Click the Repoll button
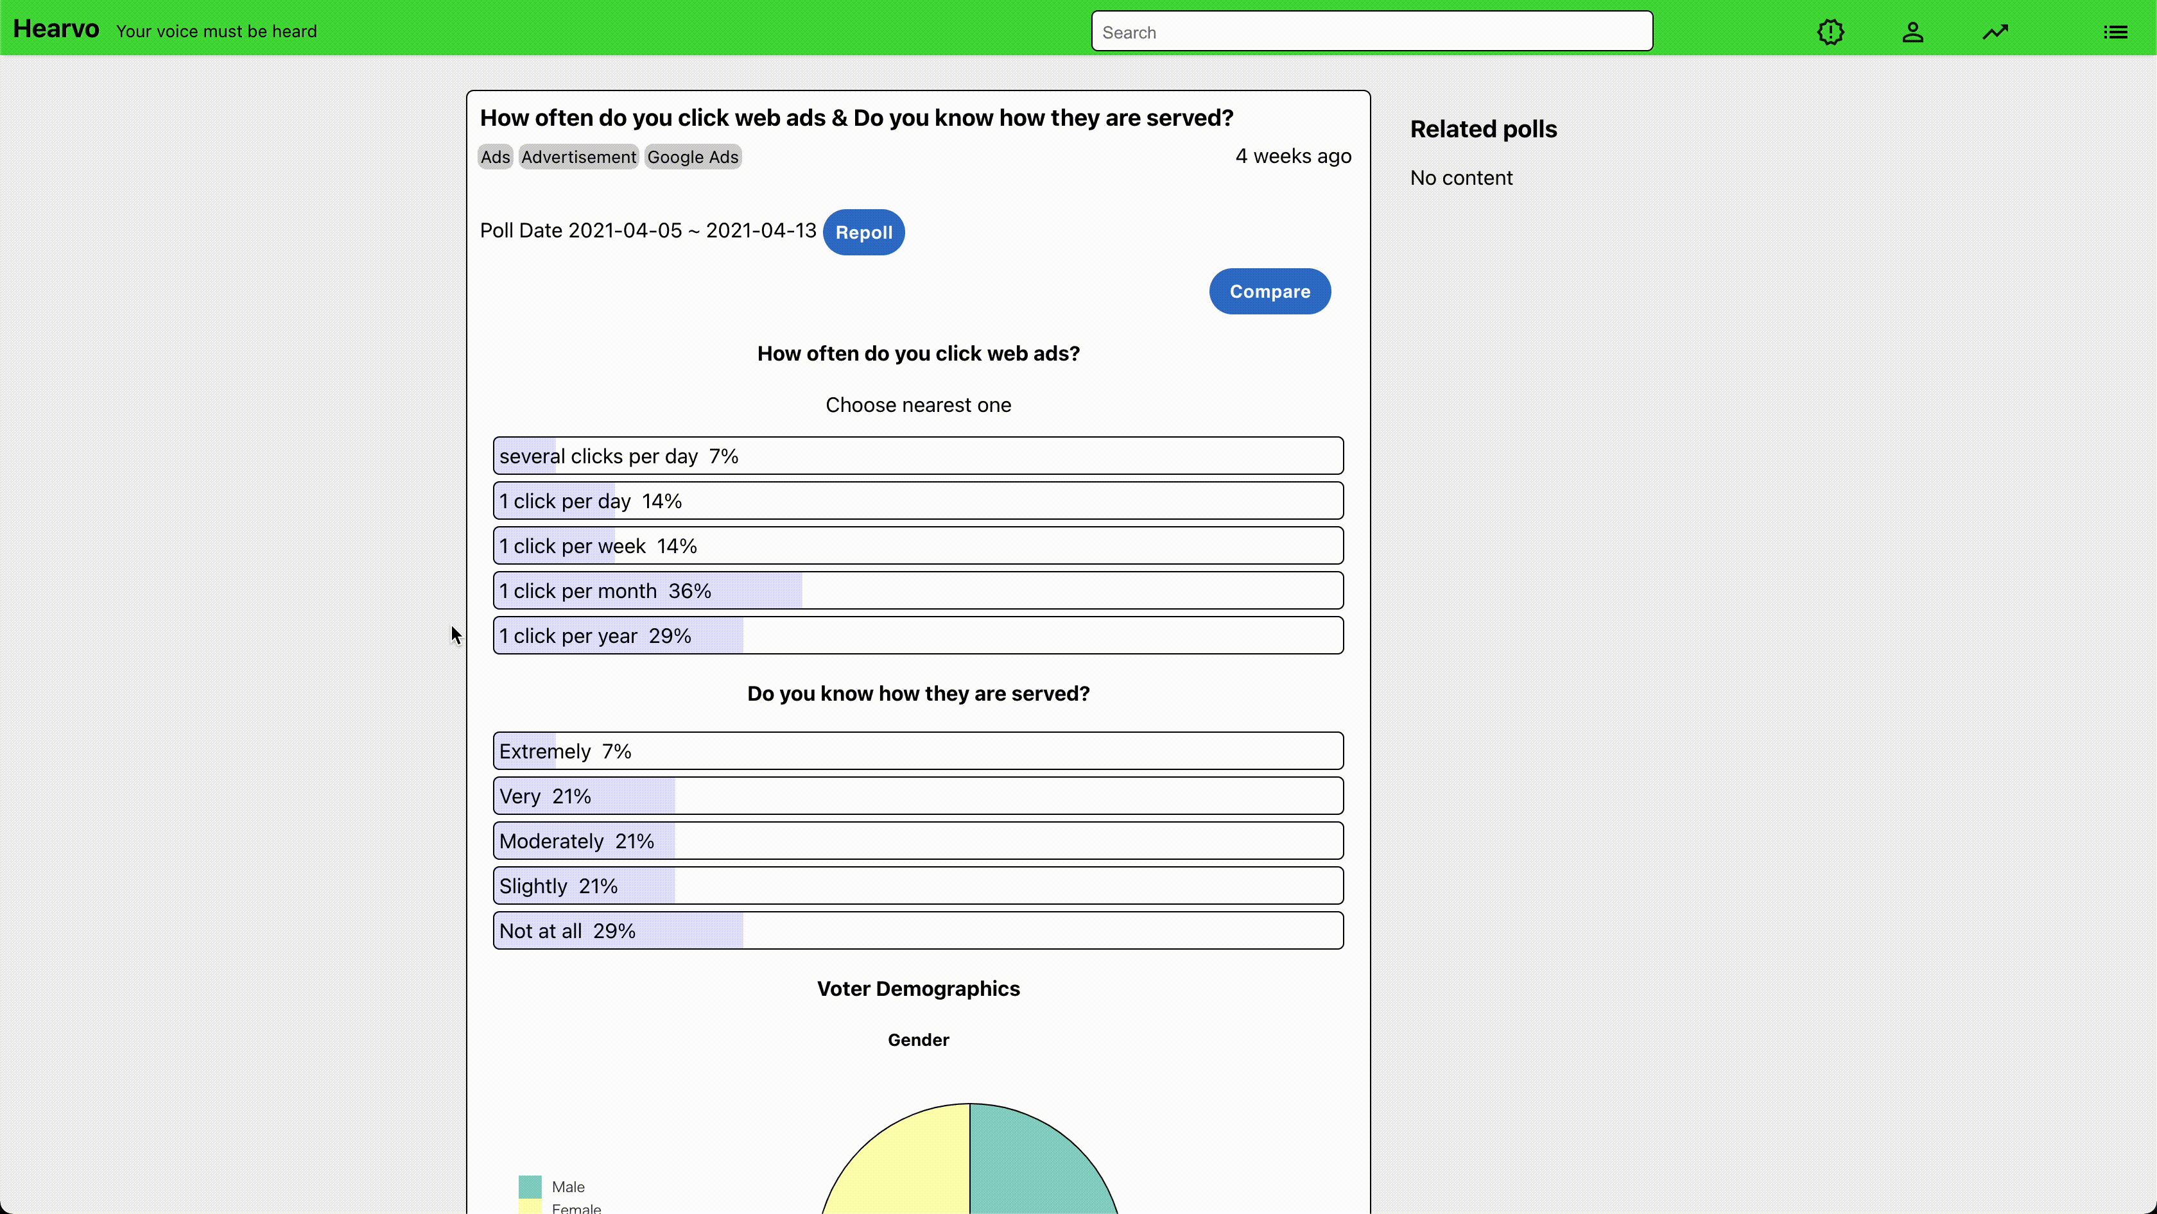This screenshot has width=2157, height=1214. click(x=863, y=232)
